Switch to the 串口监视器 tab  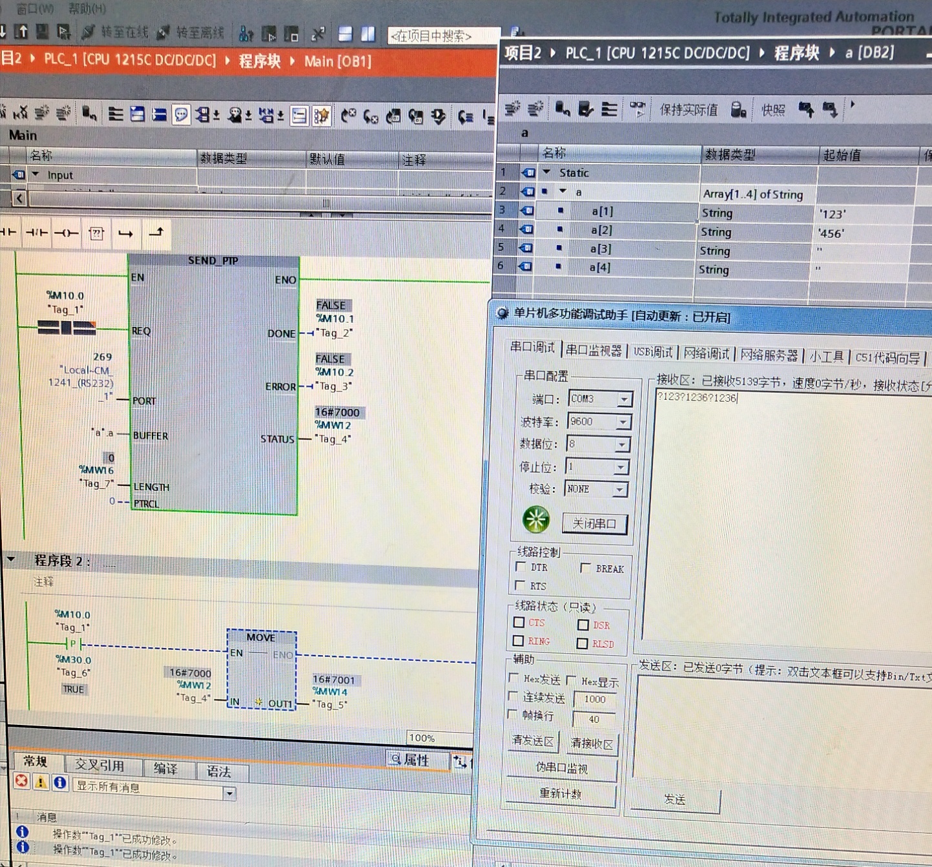[594, 350]
